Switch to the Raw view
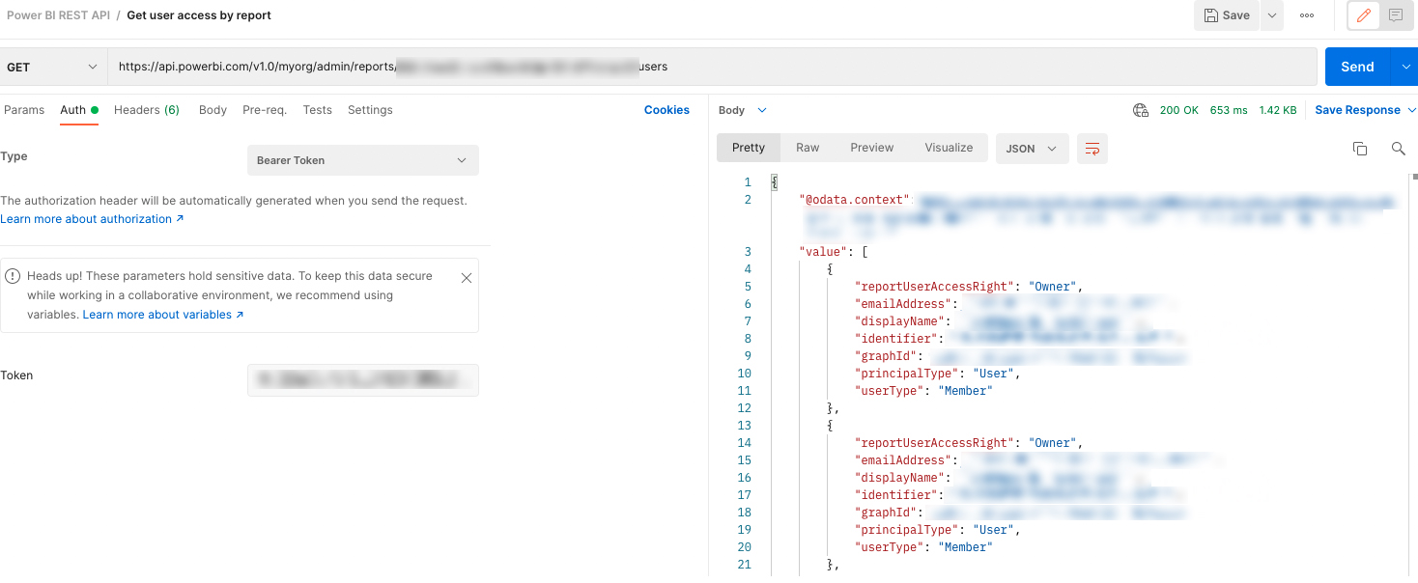The width and height of the screenshot is (1418, 583). pyautogui.click(x=808, y=148)
